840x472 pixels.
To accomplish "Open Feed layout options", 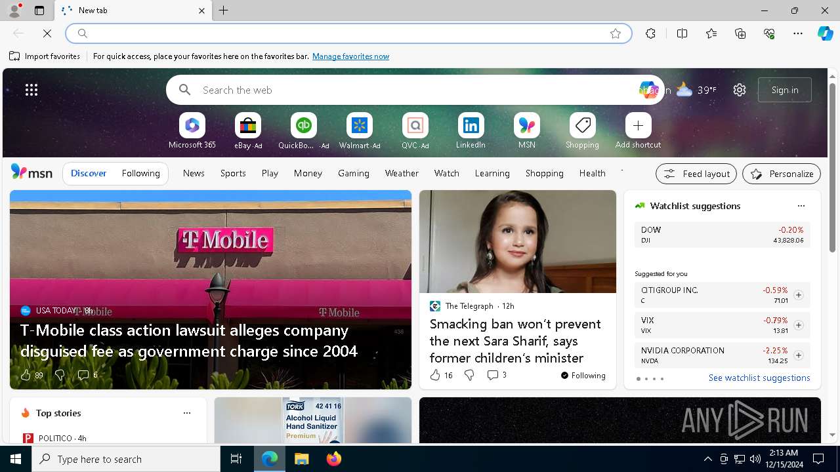I will [x=696, y=174].
